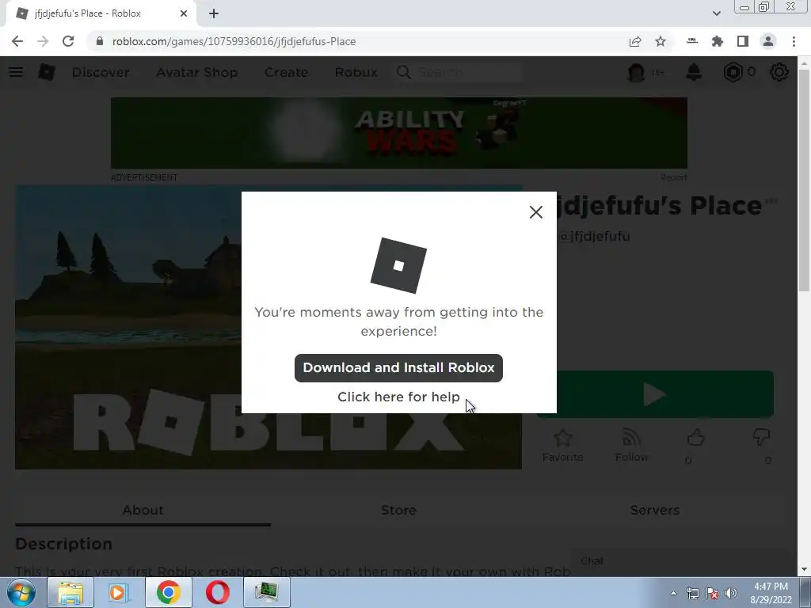Reload the current page
The height and width of the screenshot is (608, 811).
[x=68, y=41]
